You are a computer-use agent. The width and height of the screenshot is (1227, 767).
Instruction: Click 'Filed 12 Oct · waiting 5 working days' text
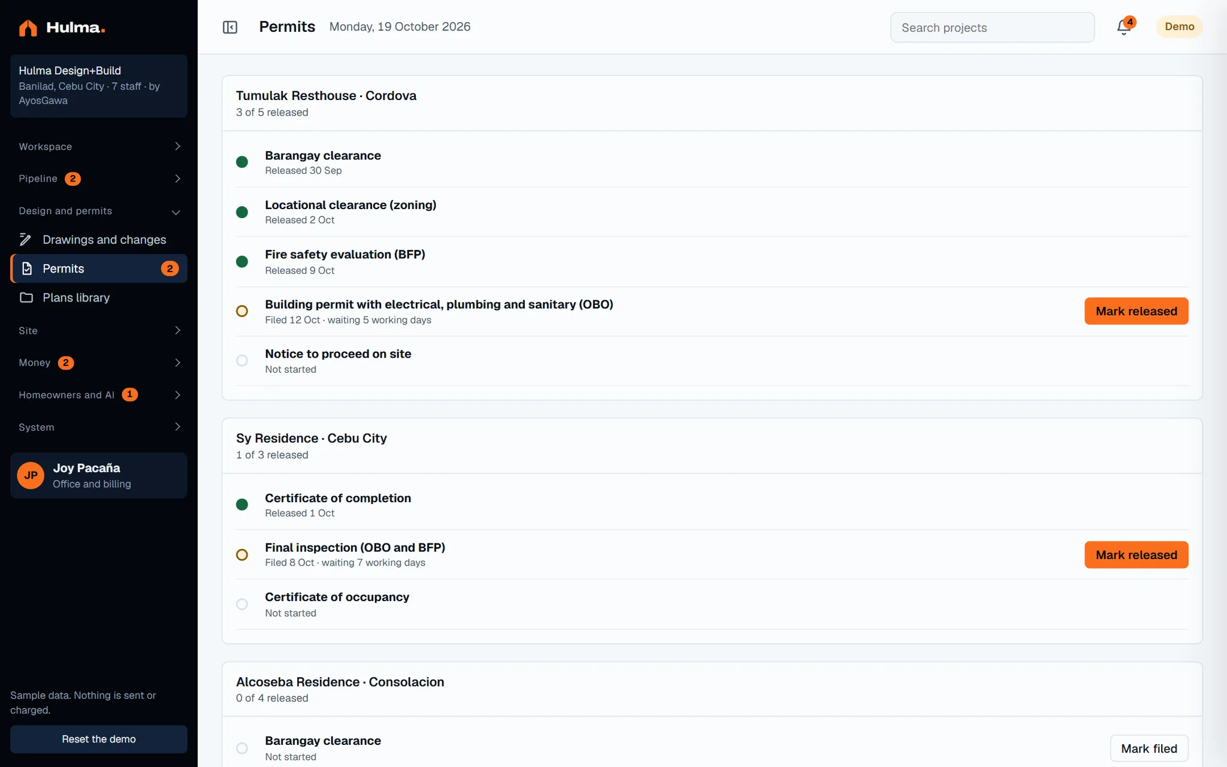point(348,320)
